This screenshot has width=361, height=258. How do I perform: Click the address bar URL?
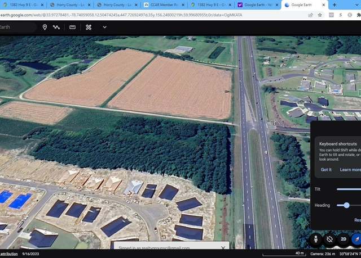coord(121,15)
